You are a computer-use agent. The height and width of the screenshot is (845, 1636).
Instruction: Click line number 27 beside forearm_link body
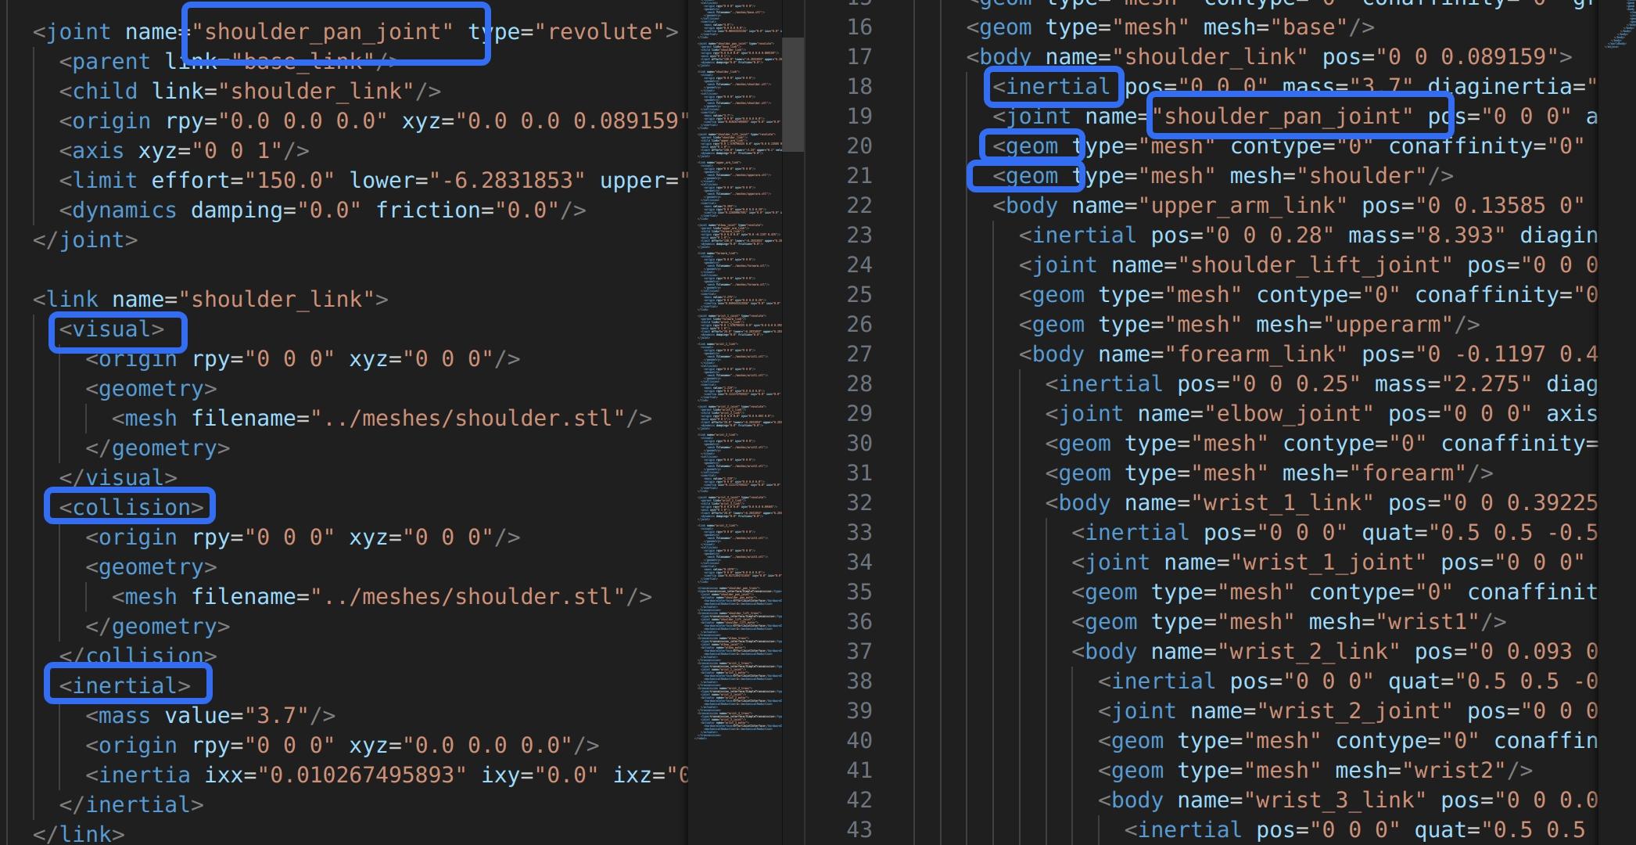(859, 354)
